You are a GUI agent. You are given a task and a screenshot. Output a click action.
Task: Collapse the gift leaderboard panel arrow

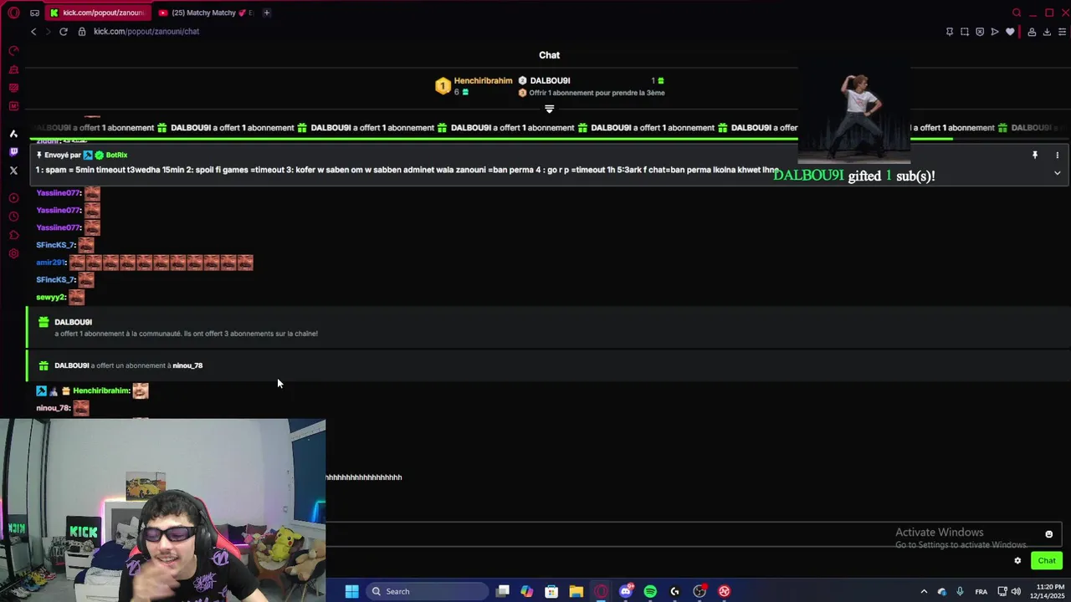tap(549, 109)
